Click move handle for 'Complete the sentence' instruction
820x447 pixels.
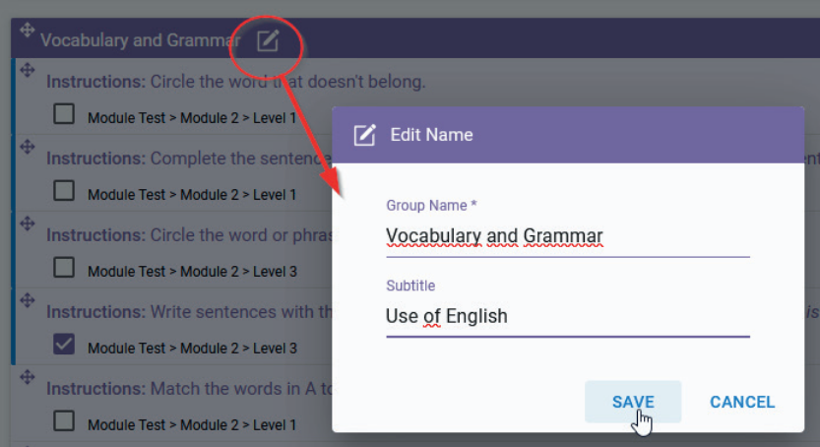click(28, 147)
